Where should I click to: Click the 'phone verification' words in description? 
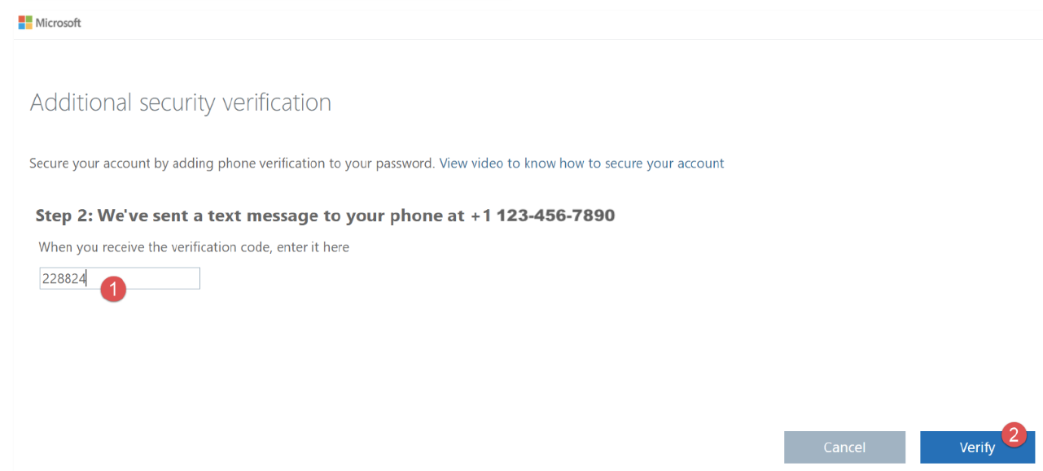pos(271,163)
